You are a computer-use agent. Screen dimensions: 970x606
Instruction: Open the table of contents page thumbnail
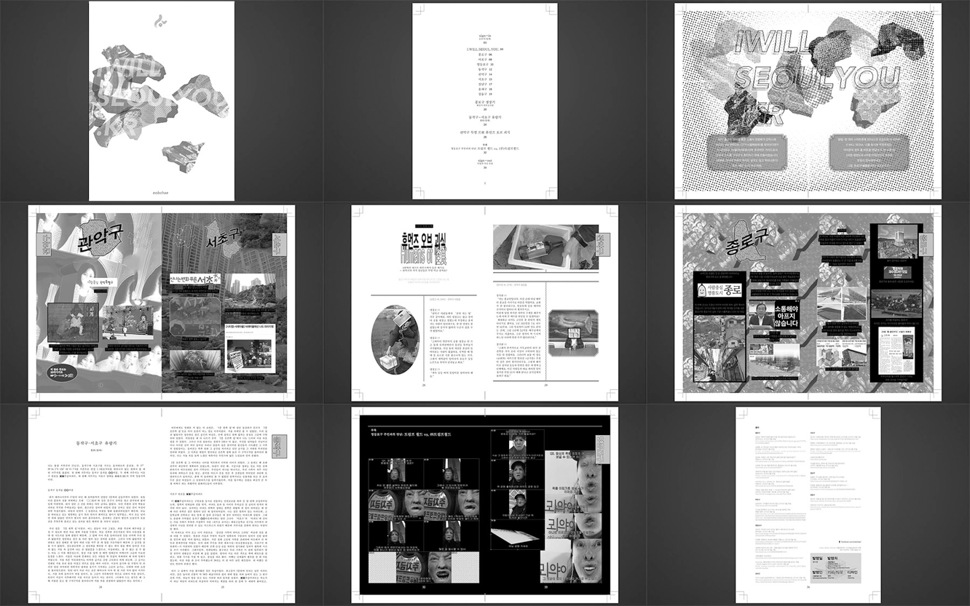point(485,101)
